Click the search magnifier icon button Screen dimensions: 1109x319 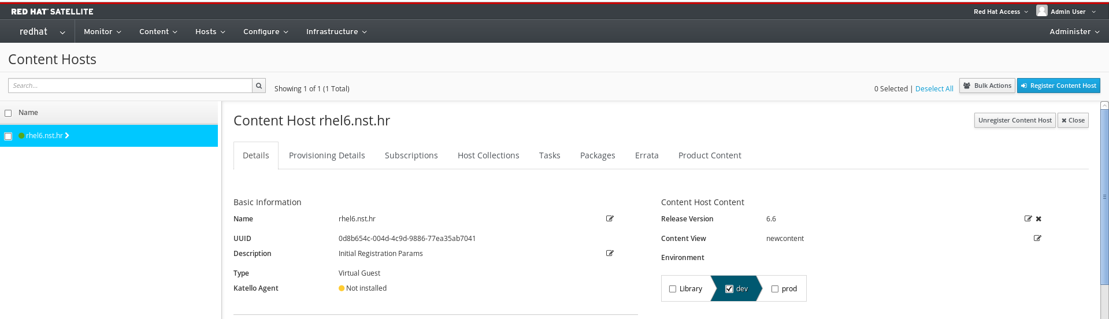[x=259, y=86]
